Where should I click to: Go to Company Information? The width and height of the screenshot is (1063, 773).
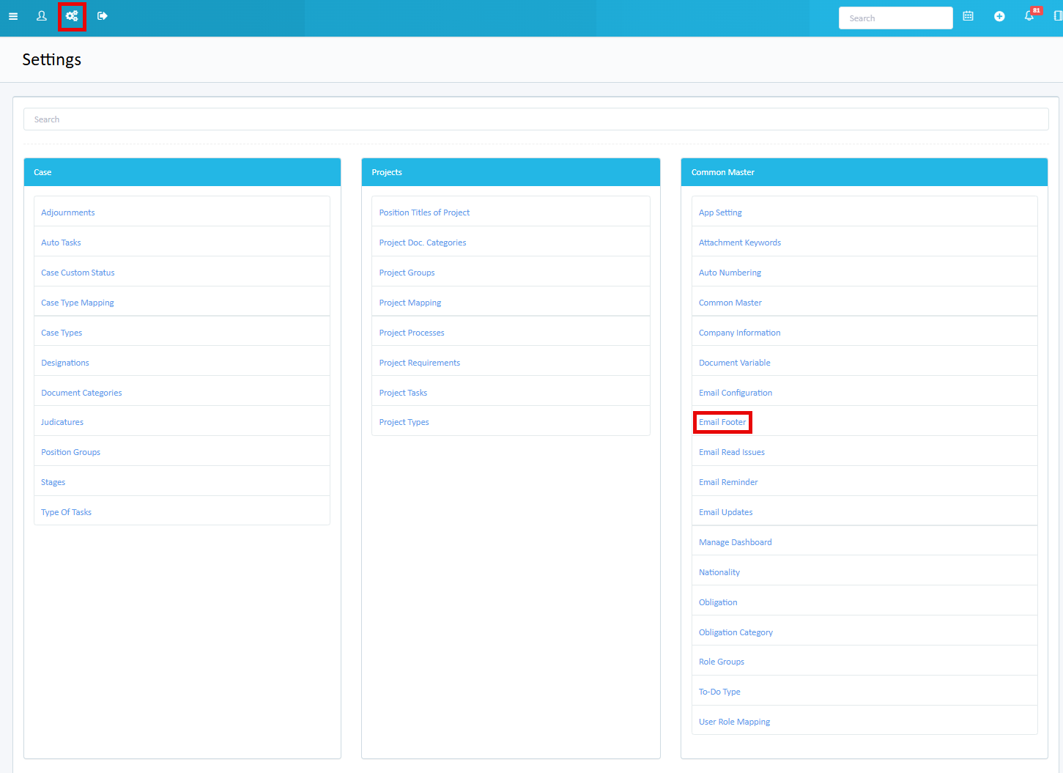click(x=739, y=333)
